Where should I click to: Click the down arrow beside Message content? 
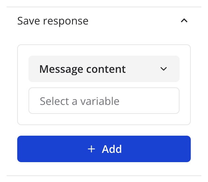(x=163, y=69)
